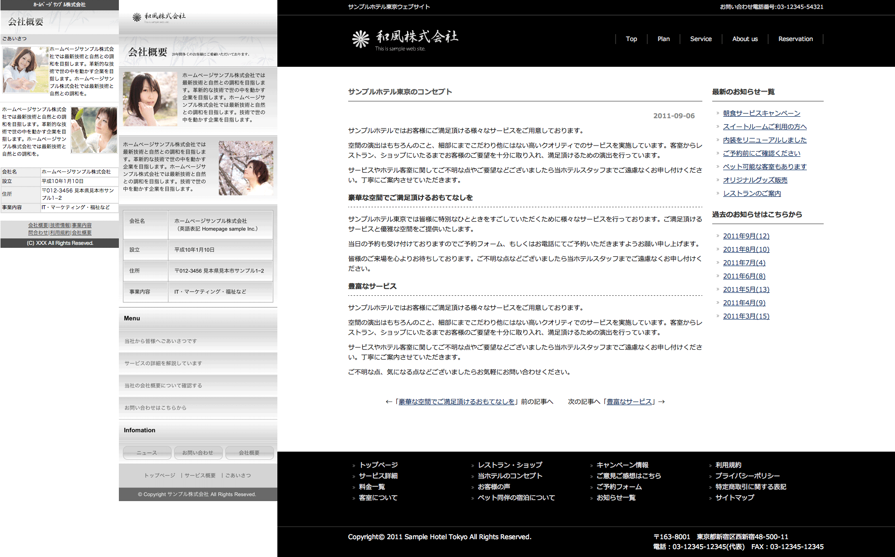This screenshot has height=557, width=895.
Task: Click the snowflake logo in the black header
Action: click(x=361, y=39)
